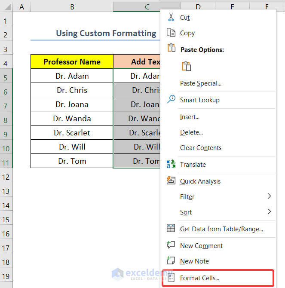285x288 pixels.
Task: Select column B header
Action: 72,7
